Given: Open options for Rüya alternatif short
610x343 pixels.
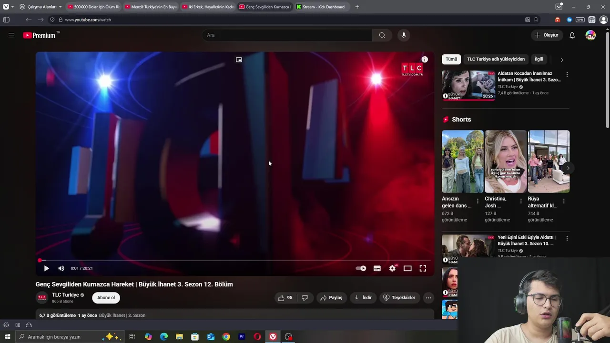Looking at the screenshot, I should coord(563,202).
